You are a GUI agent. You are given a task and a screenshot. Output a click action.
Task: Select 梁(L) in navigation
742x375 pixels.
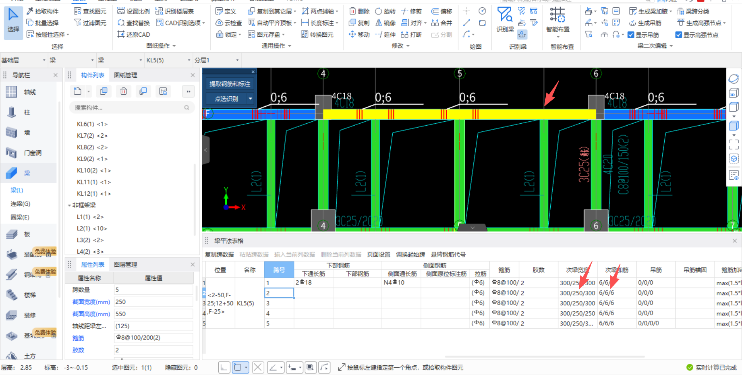click(17, 190)
